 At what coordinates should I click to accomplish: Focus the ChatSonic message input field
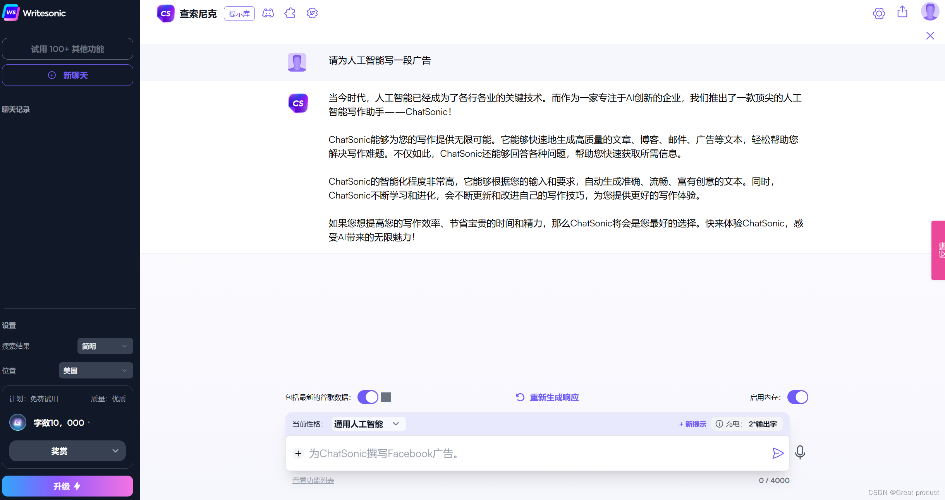point(538,453)
